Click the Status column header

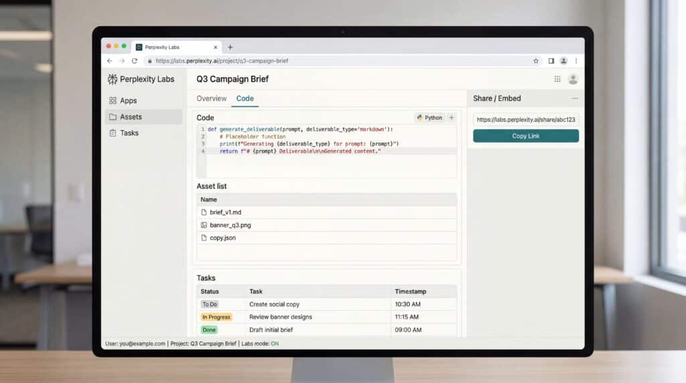tap(210, 292)
